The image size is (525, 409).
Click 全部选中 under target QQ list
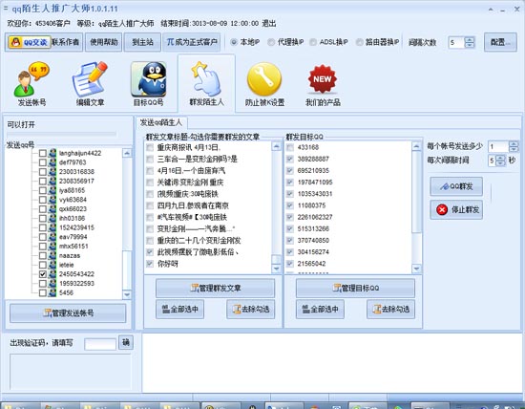[x=320, y=309]
